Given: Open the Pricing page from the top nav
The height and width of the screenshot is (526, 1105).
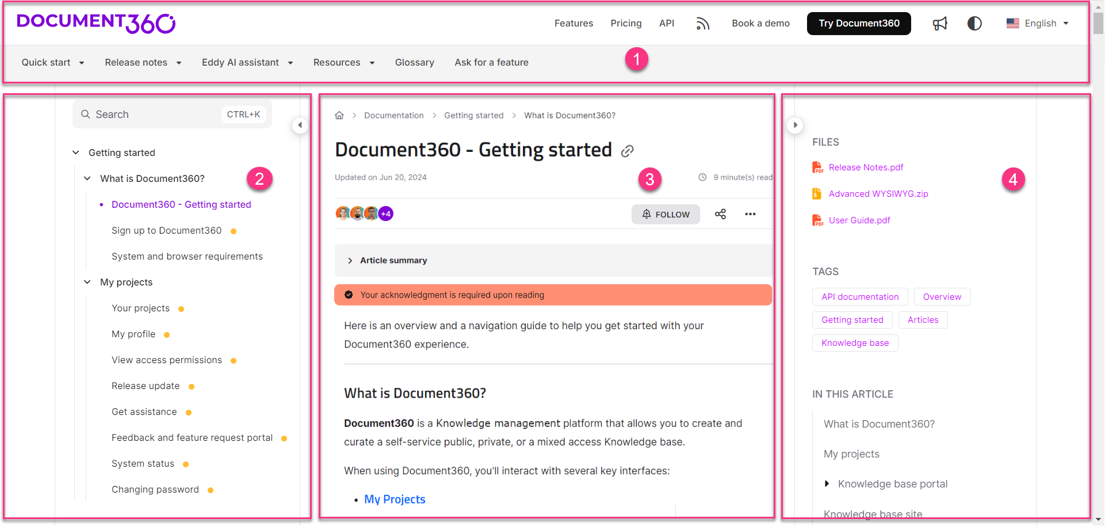Looking at the screenshot, I should pos(626,23).
